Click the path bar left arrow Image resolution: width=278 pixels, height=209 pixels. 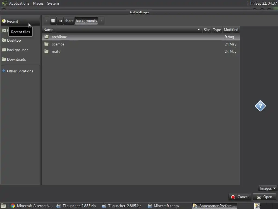click(47, 21)
